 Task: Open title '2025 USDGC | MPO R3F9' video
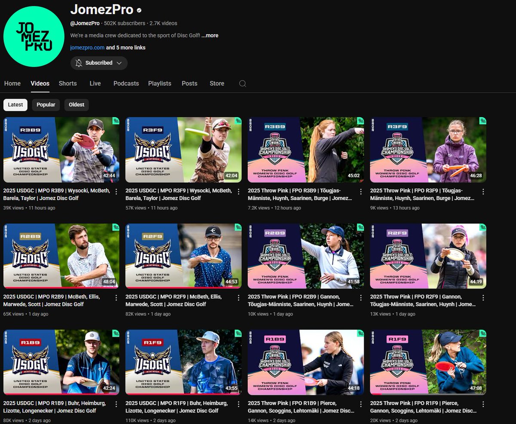[x=178, y=194]
